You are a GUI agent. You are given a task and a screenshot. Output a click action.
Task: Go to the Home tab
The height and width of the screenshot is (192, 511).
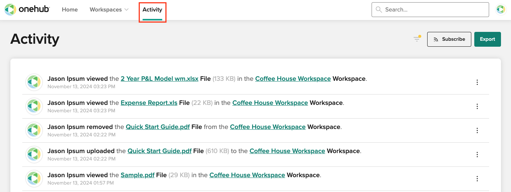[70, 10]
